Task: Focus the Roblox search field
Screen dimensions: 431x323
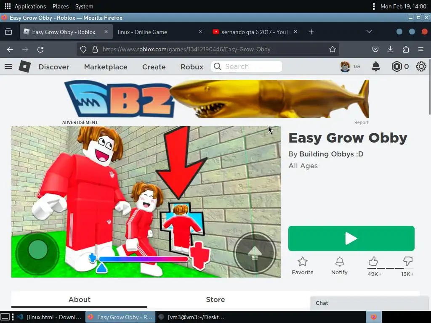Action: [247, 66]
